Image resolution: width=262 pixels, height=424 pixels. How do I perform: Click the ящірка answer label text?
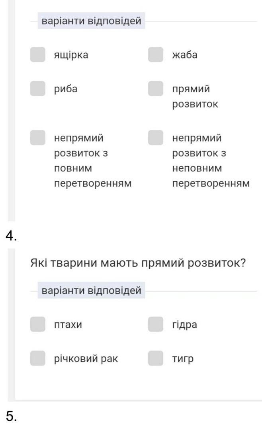click(71, 55)
